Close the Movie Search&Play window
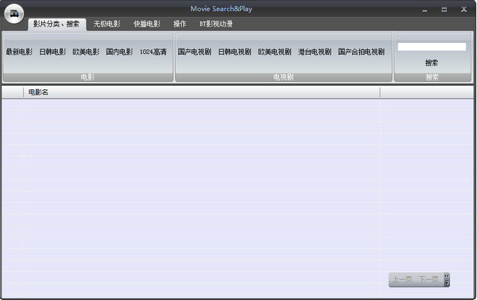 tap(463, 10)
